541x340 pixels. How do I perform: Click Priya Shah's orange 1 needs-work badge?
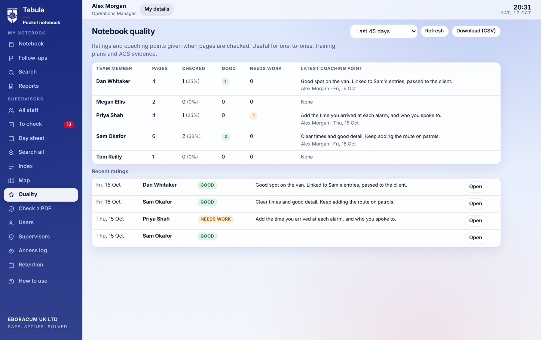pos(254,116)
